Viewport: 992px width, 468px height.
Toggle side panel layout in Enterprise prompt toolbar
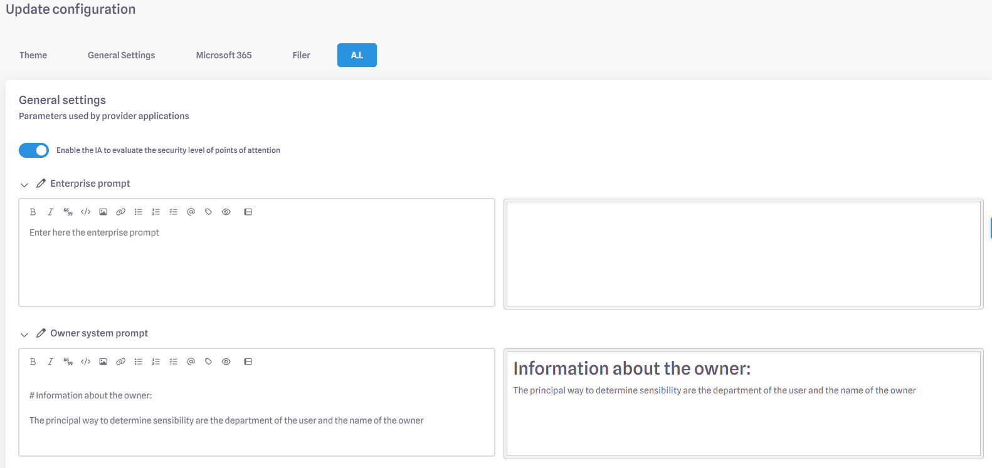248,212
